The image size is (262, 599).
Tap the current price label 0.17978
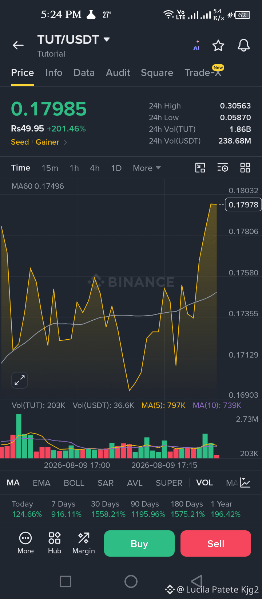243,205
